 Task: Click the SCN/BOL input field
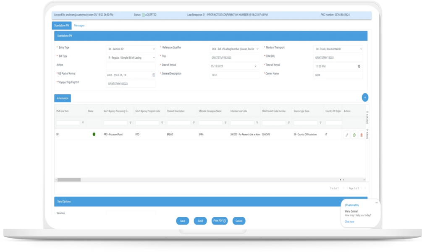pyautogui.click(x=338, y=57)
